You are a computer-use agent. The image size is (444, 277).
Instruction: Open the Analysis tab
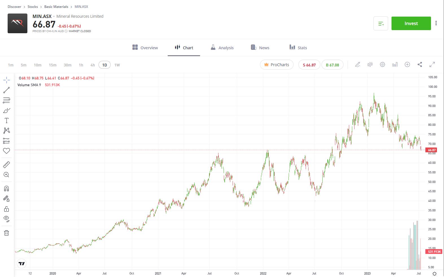pyautogui.click(x=222, y=48)
